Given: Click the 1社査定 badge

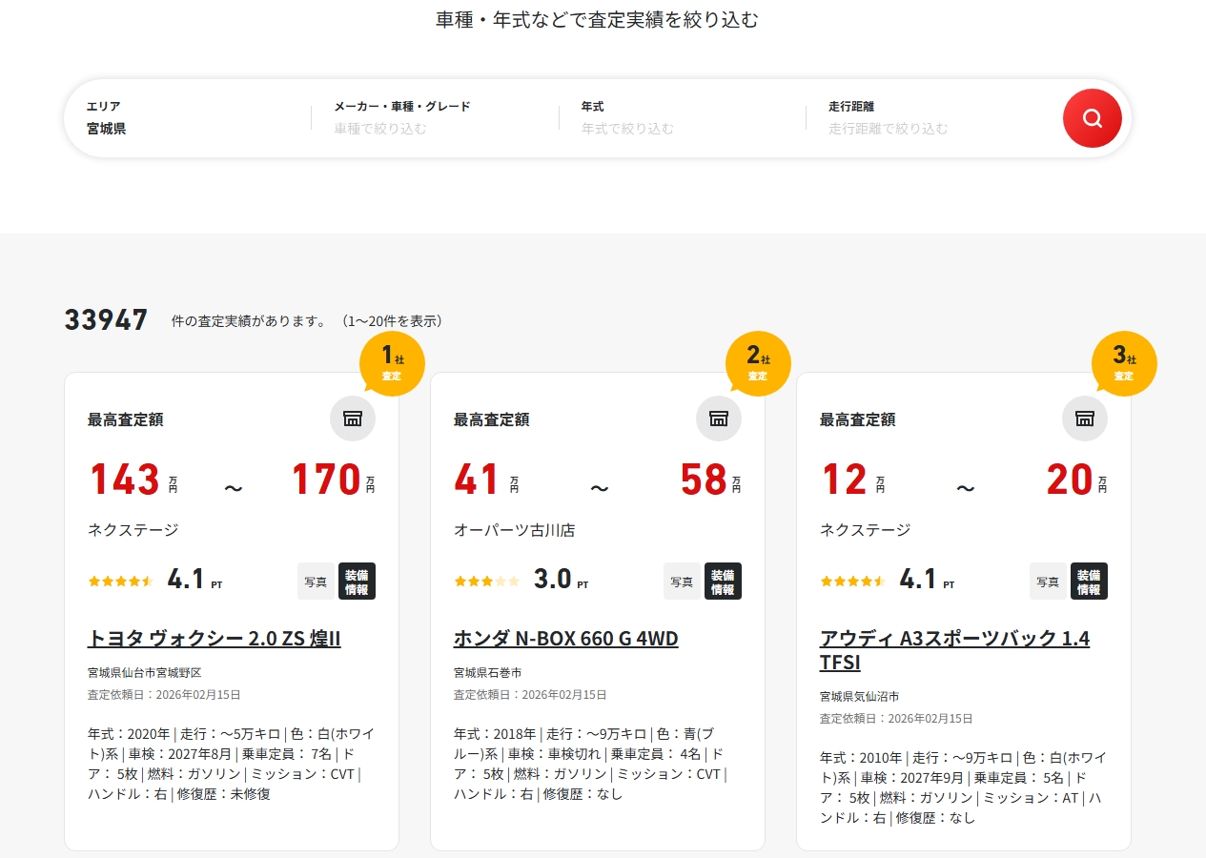Looking at the screenshot, I should coord(391,363).
